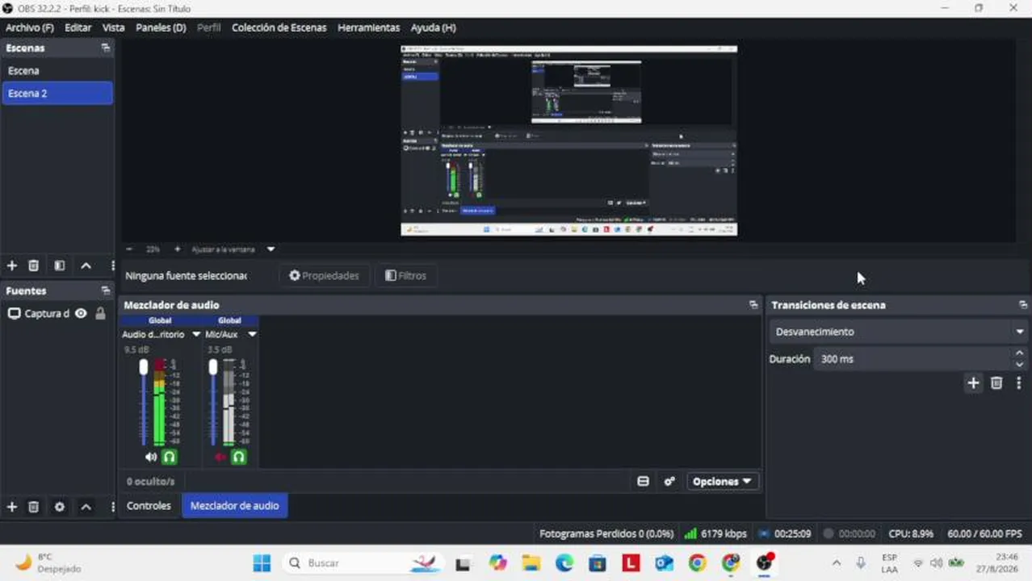Screen dimensions: 1032x581
Task: Hide the Captura source with eye icon
Action: [x=81, y=313]
